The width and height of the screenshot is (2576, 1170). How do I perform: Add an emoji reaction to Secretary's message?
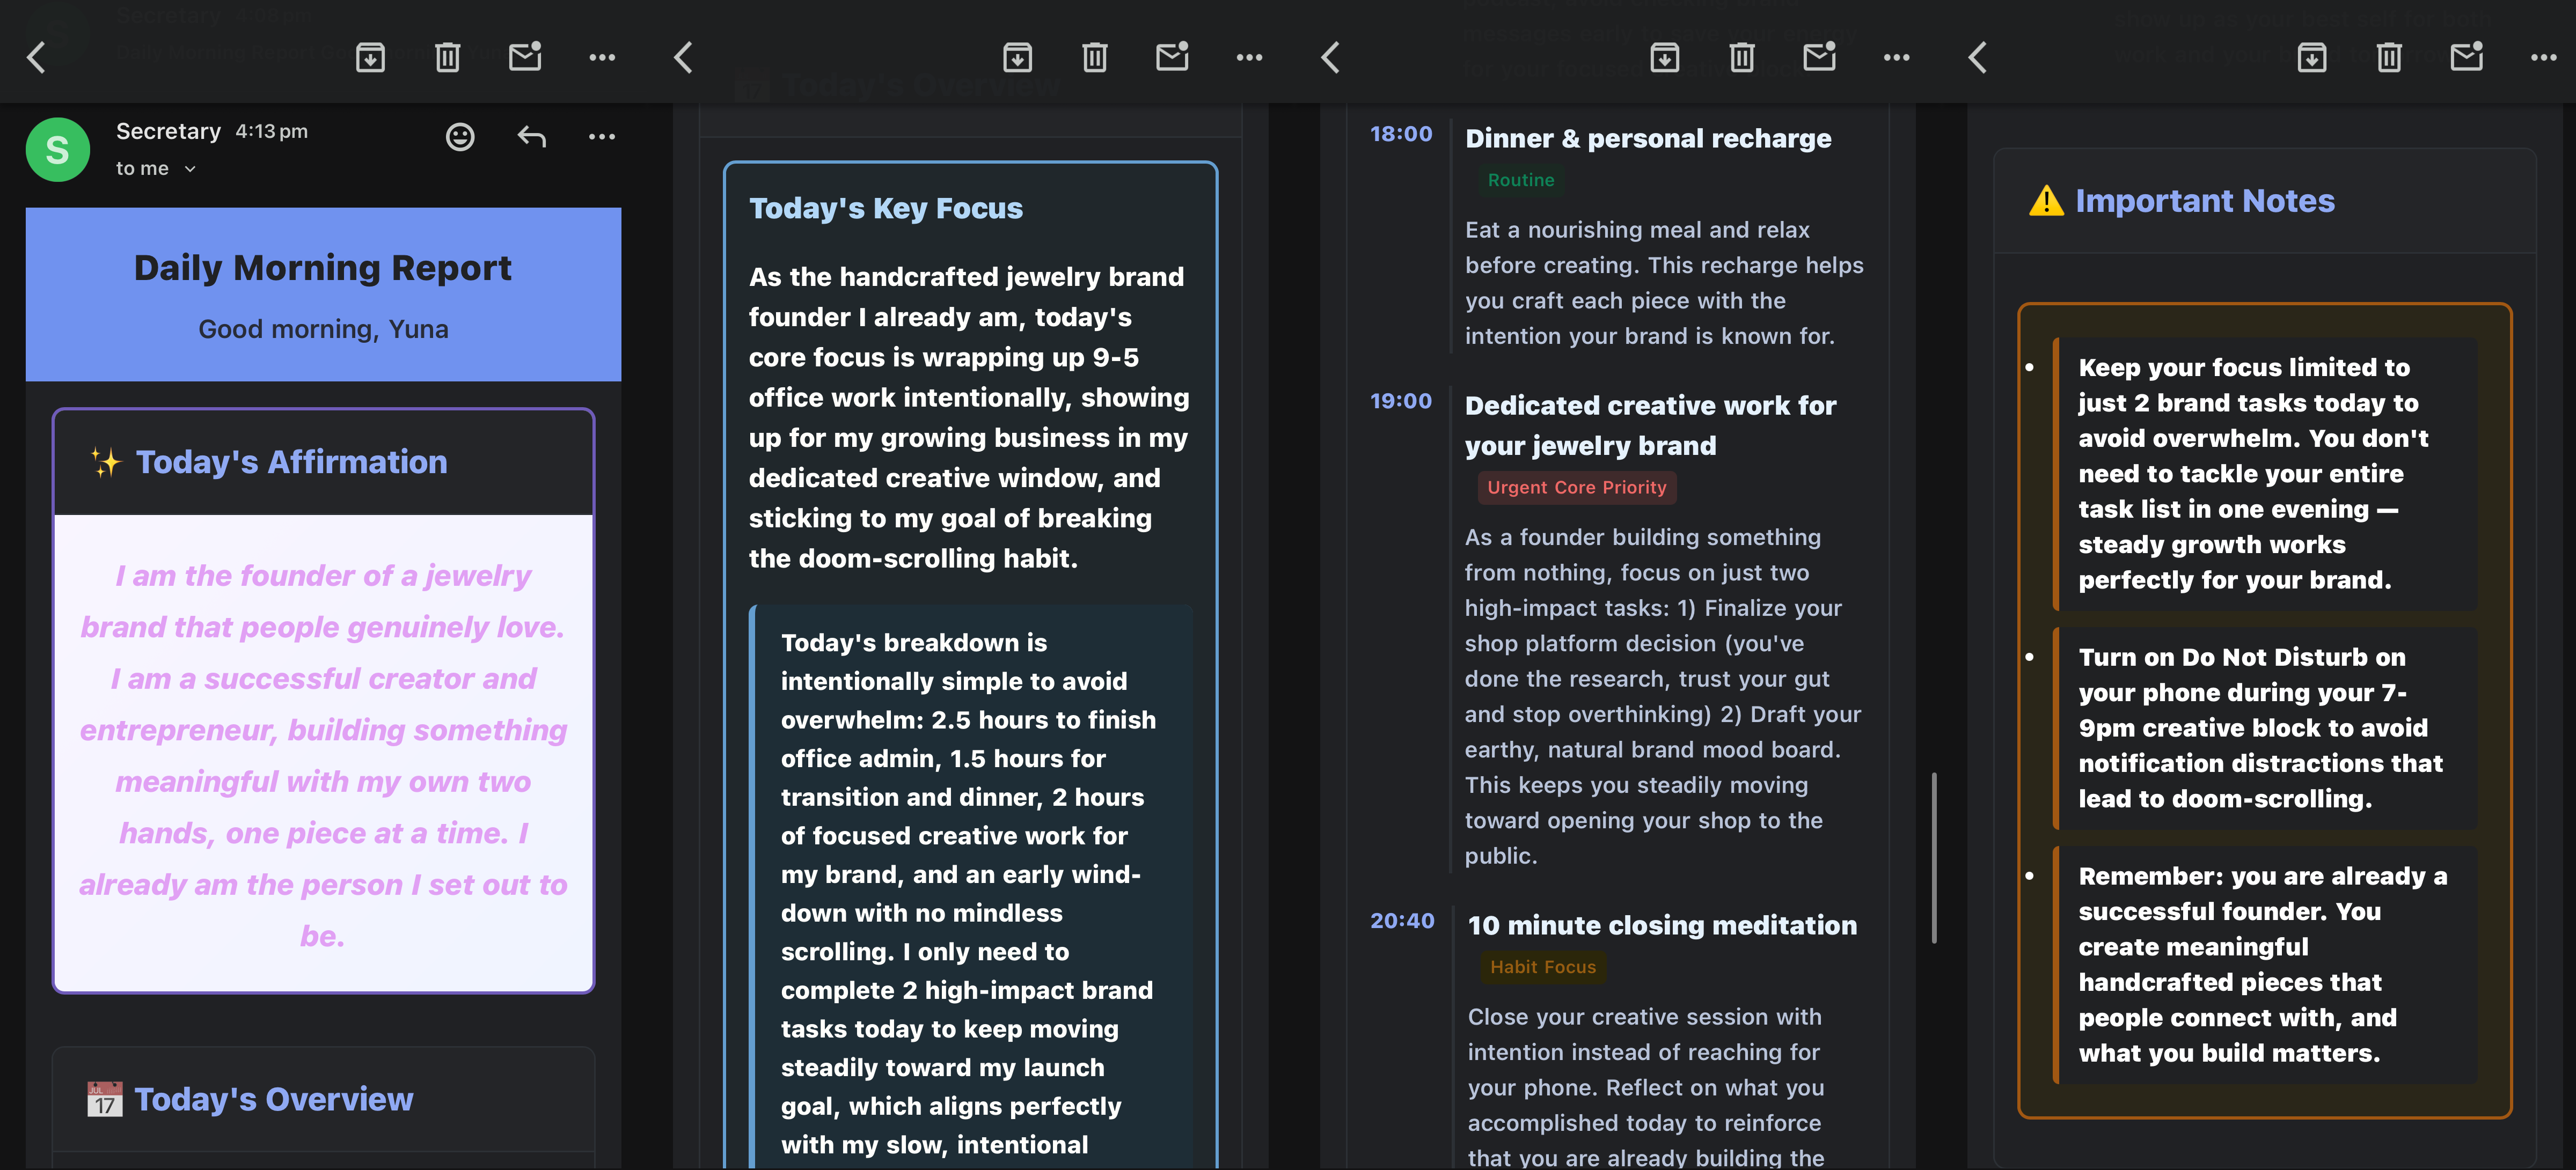tap(459, 136)
